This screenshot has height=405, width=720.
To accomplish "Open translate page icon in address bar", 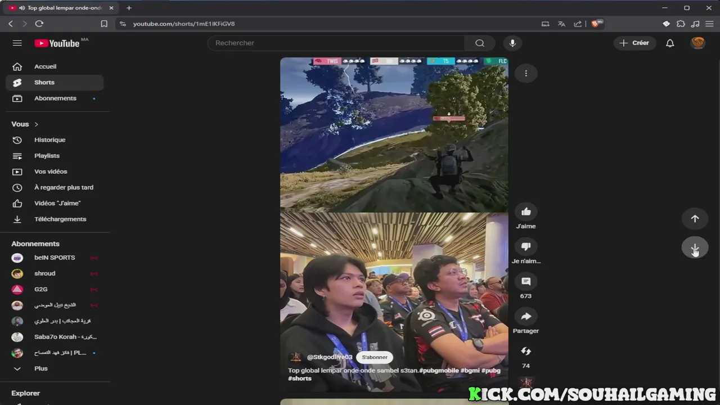I will coord(561,24).
